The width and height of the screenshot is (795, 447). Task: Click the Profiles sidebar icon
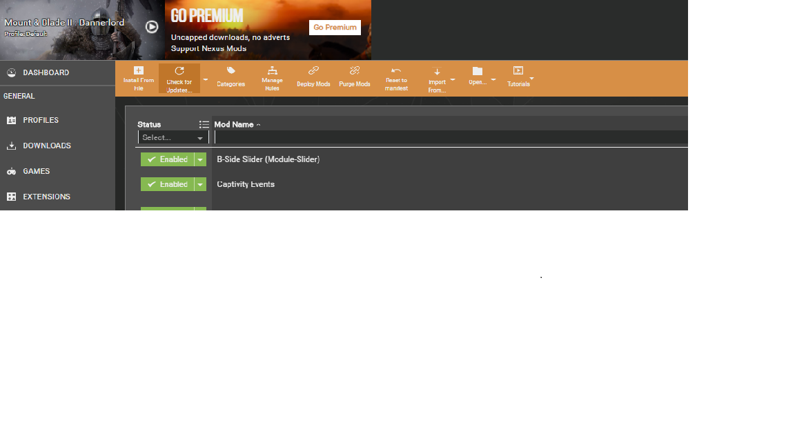(x=11, y=120)
